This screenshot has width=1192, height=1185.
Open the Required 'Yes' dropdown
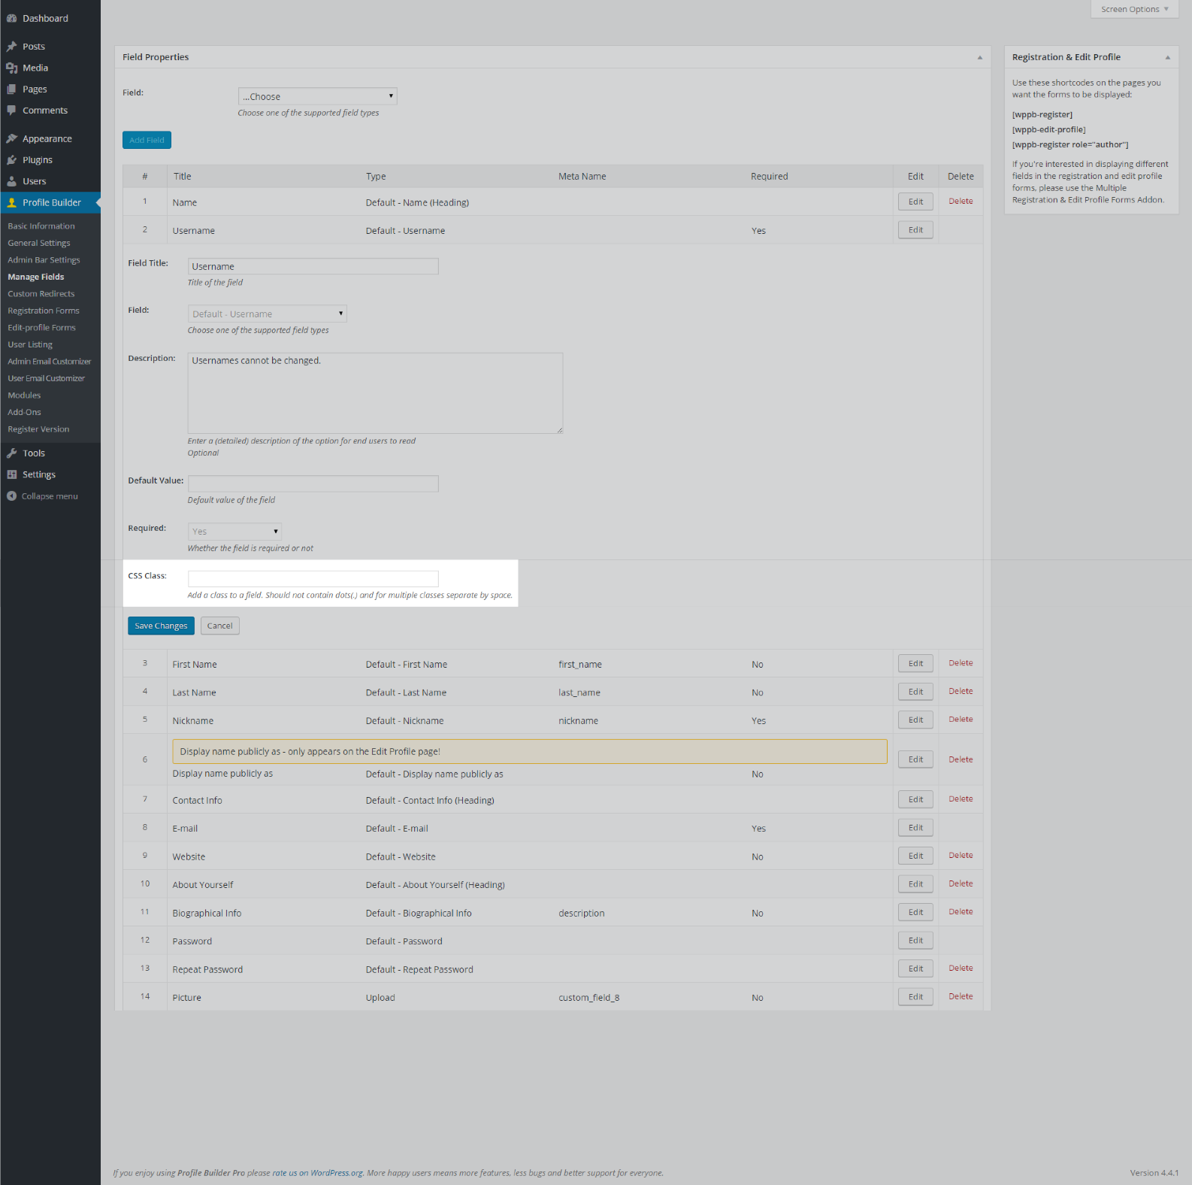point(234,532)
